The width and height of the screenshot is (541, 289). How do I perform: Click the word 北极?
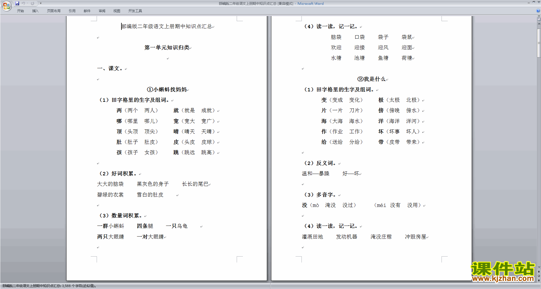(411, 100)
